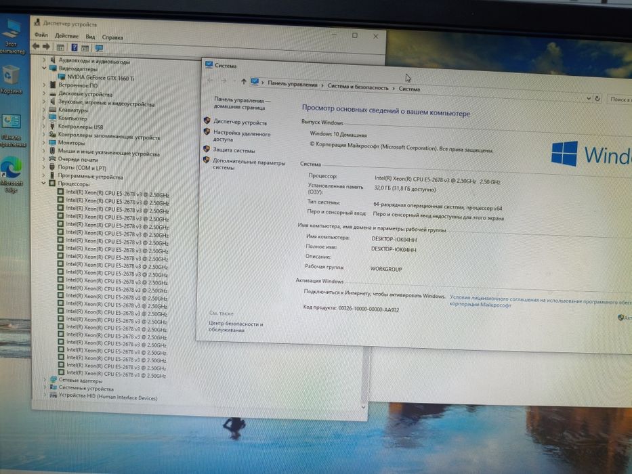Click product code 00326-10000-00000-AA932
Screen dimensions: 632x474
[368, 309]
